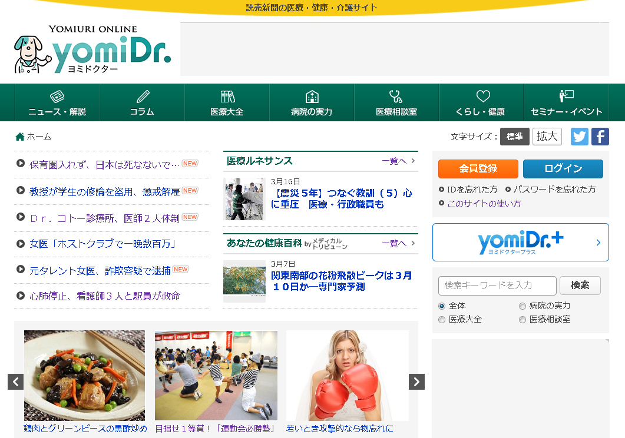
Task: Click bullet icon beside 教授が学生の修論を盗用 headline
Action: coord(21,190)
